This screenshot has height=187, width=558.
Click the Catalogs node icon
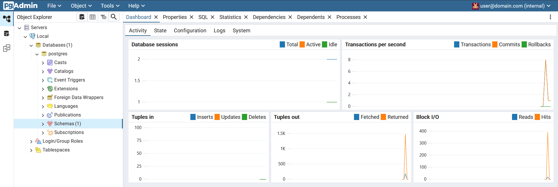pos(50,71)
